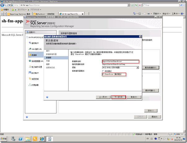Open a new blank browser tab

(x=87, y=14)
